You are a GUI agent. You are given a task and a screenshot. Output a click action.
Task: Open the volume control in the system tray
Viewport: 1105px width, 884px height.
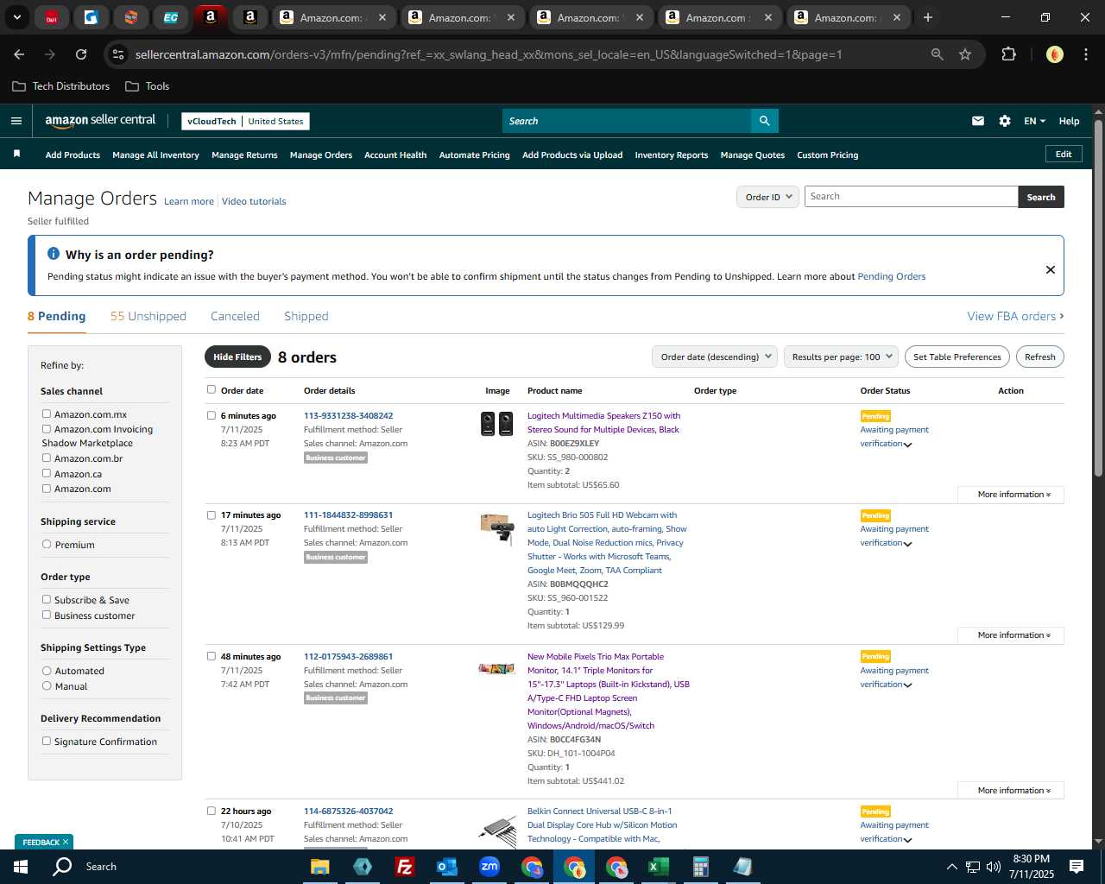pyautogui.click(x=994, y=867)
